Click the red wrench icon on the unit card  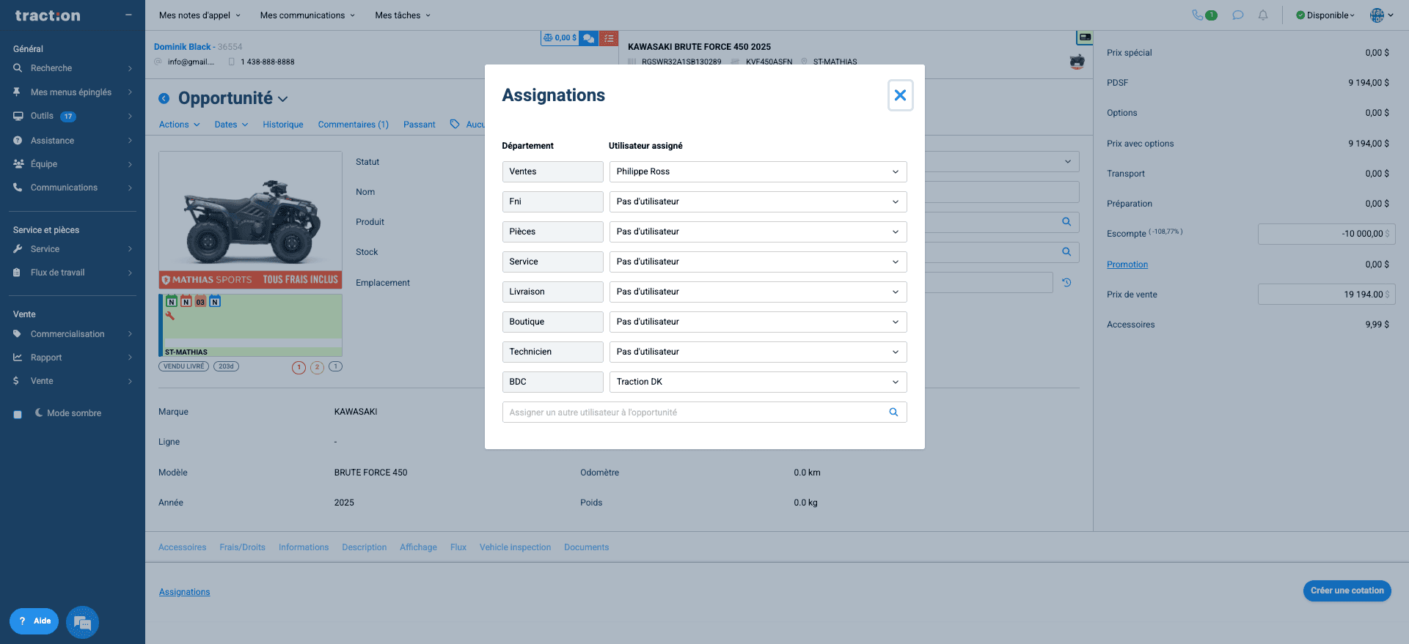click(170, 316)
